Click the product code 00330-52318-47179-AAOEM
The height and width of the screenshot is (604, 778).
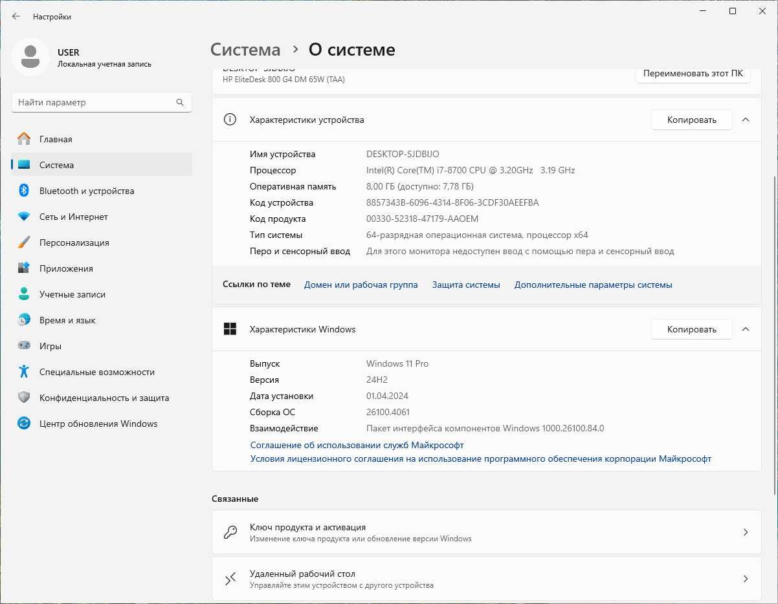(x=422, y=219)
